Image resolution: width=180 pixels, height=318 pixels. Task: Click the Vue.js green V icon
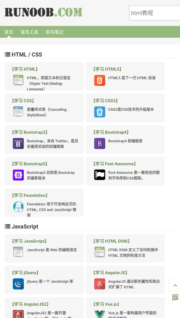click(100, 314)
